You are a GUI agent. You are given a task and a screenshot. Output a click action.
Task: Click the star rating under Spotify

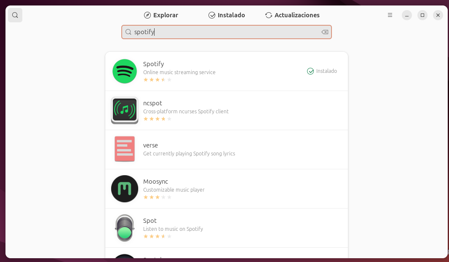coord(158,80)
